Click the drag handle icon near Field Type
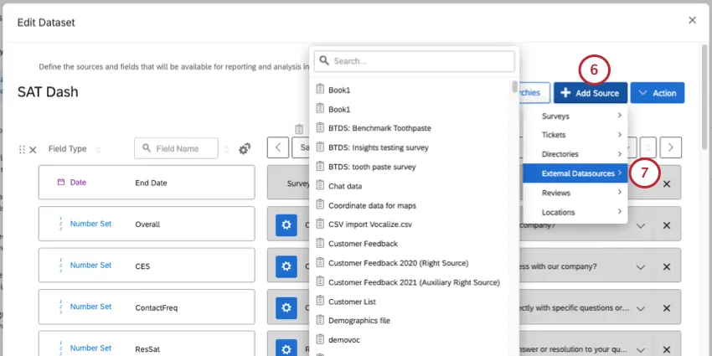 click(23, 149)
